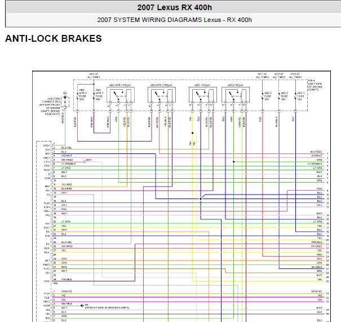
Task: Click the yellow wire splice dot below ABS 1 relay
Action: coord(192,133)
